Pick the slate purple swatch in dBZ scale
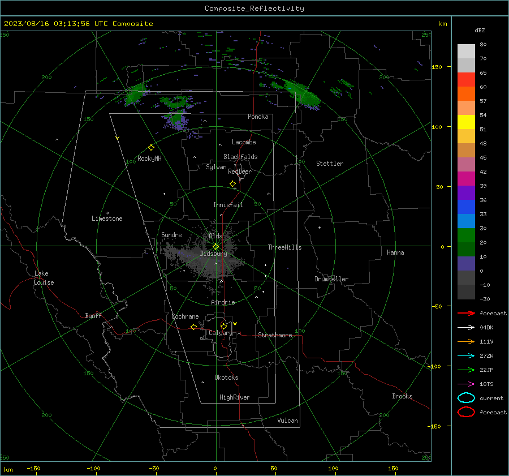This screenshot has width=509, height=476. [466, 263]
